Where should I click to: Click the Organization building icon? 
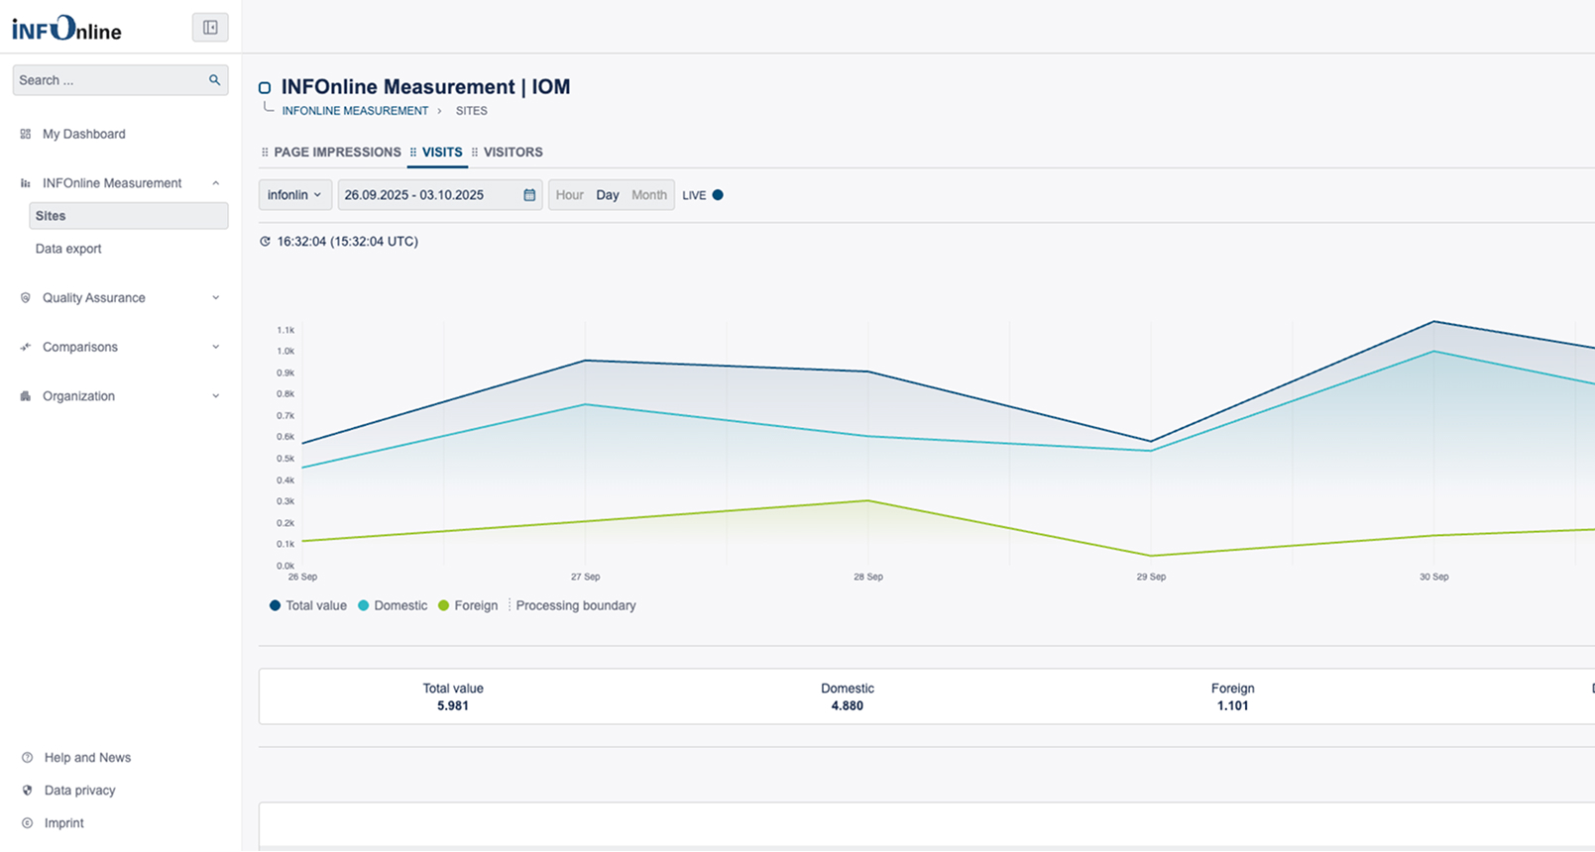click(x=26, y=396)
